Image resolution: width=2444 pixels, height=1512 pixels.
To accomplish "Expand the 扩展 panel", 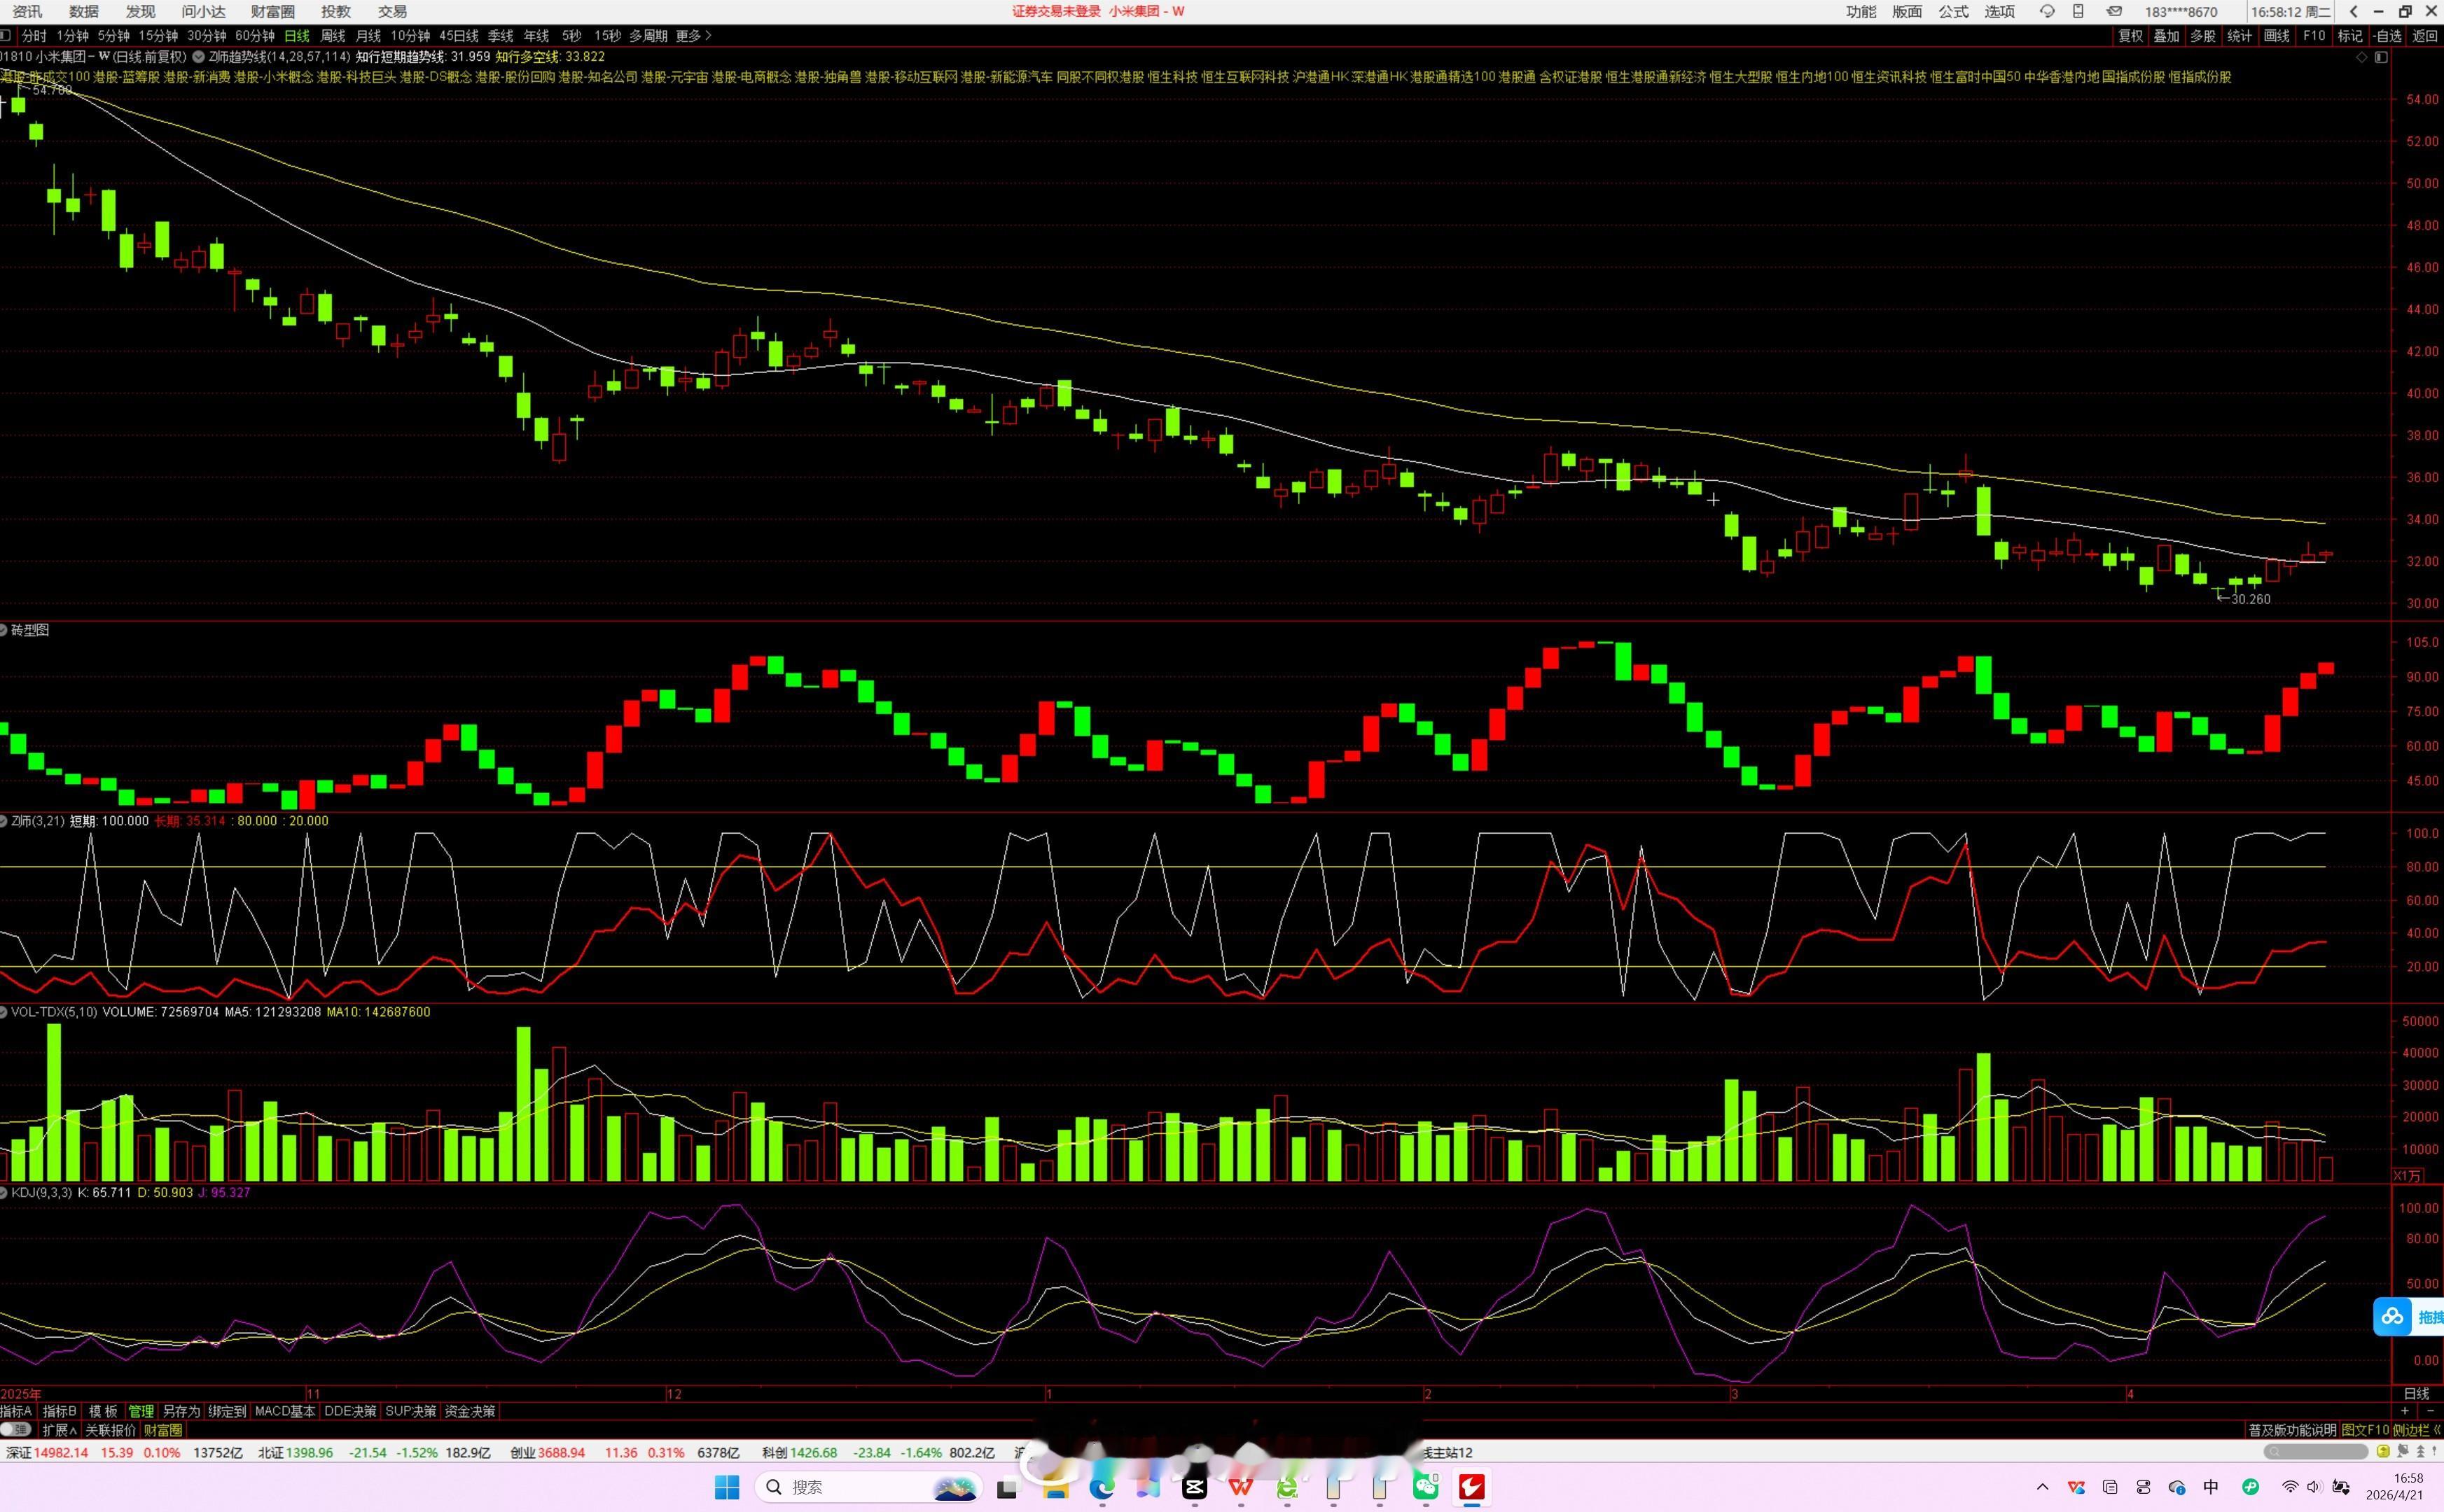I will (x=59, y=1430).
